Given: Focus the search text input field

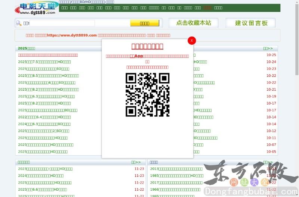Looking at the screenshot, I should click(62, 23).
